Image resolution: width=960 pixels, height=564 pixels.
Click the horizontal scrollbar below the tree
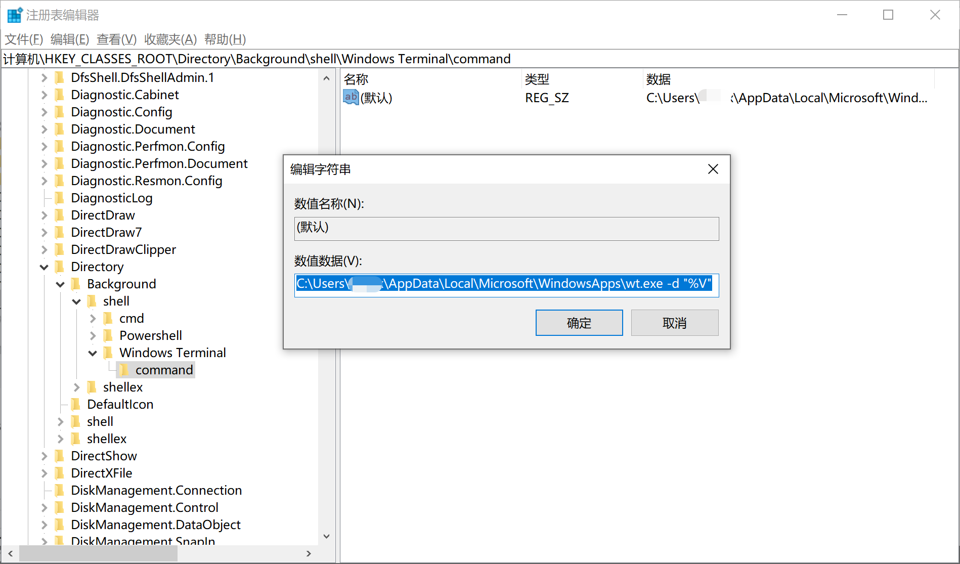click(99, 553)
